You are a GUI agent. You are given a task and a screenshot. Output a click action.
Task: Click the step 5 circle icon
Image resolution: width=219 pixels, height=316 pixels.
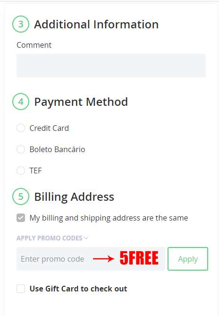[21, 196]
